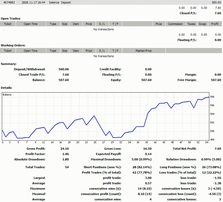Click the 'Floating P/L:' label below Open Trades
223x202 pixels.
click(x=187, y=40)
